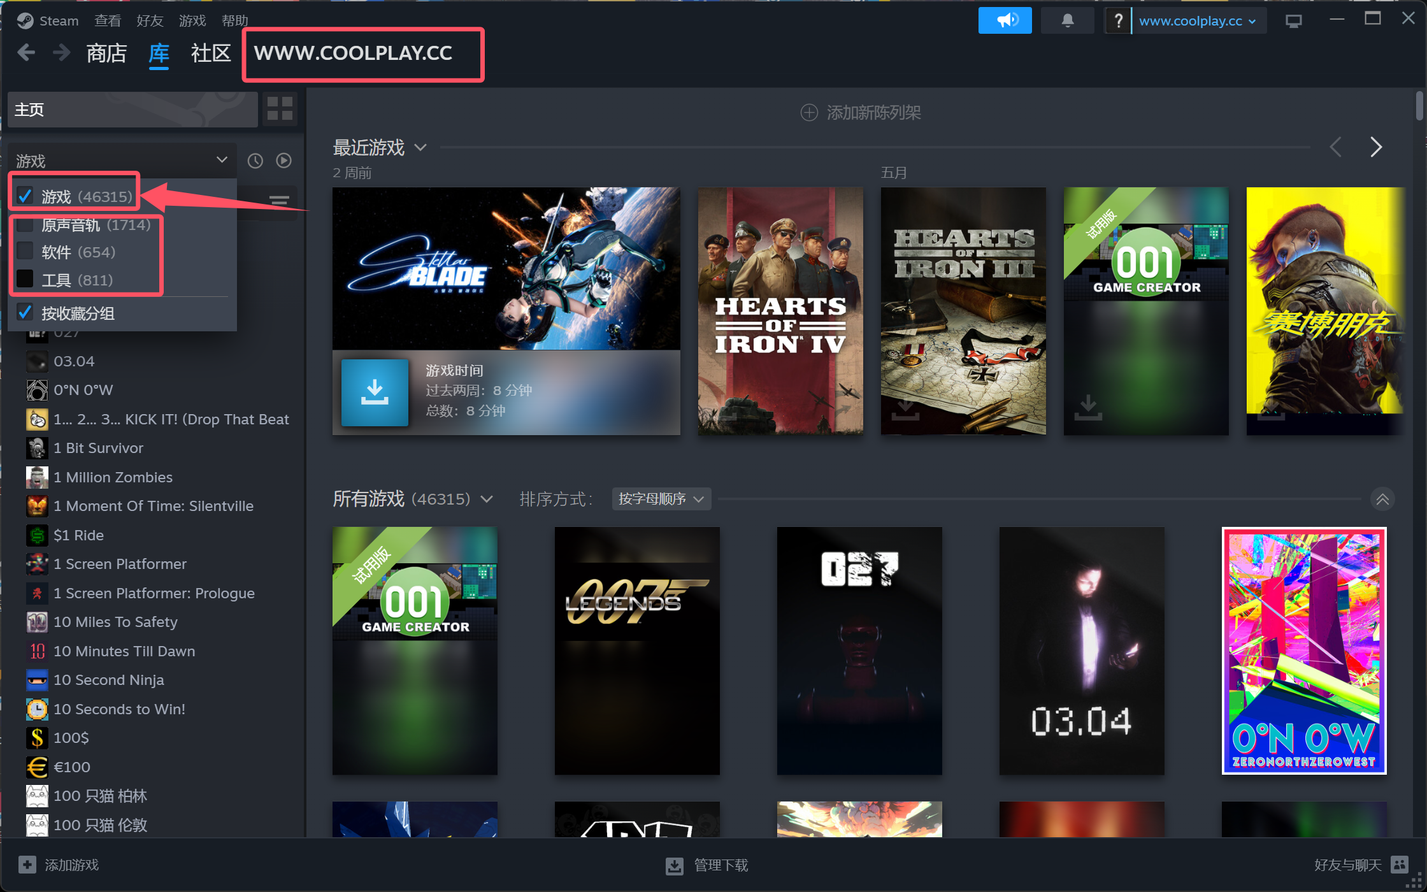Open the 好友 menu
Screen dimensions: 1427x892
[150, 21]
